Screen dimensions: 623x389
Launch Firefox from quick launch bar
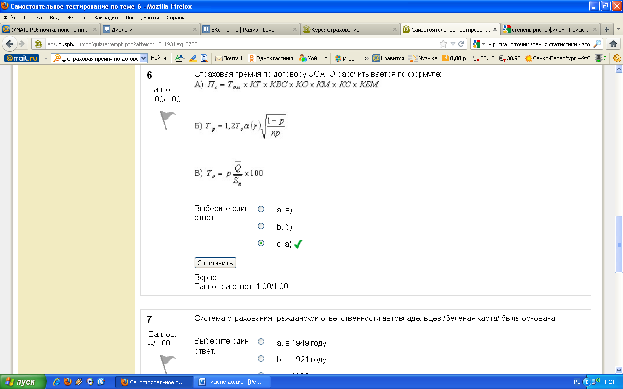pyautogui.click(x=67, y=382)
